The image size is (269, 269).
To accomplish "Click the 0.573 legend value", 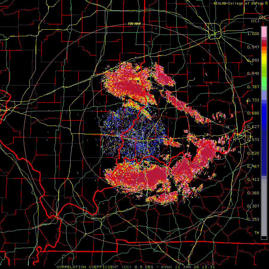I will coord(253,140).
